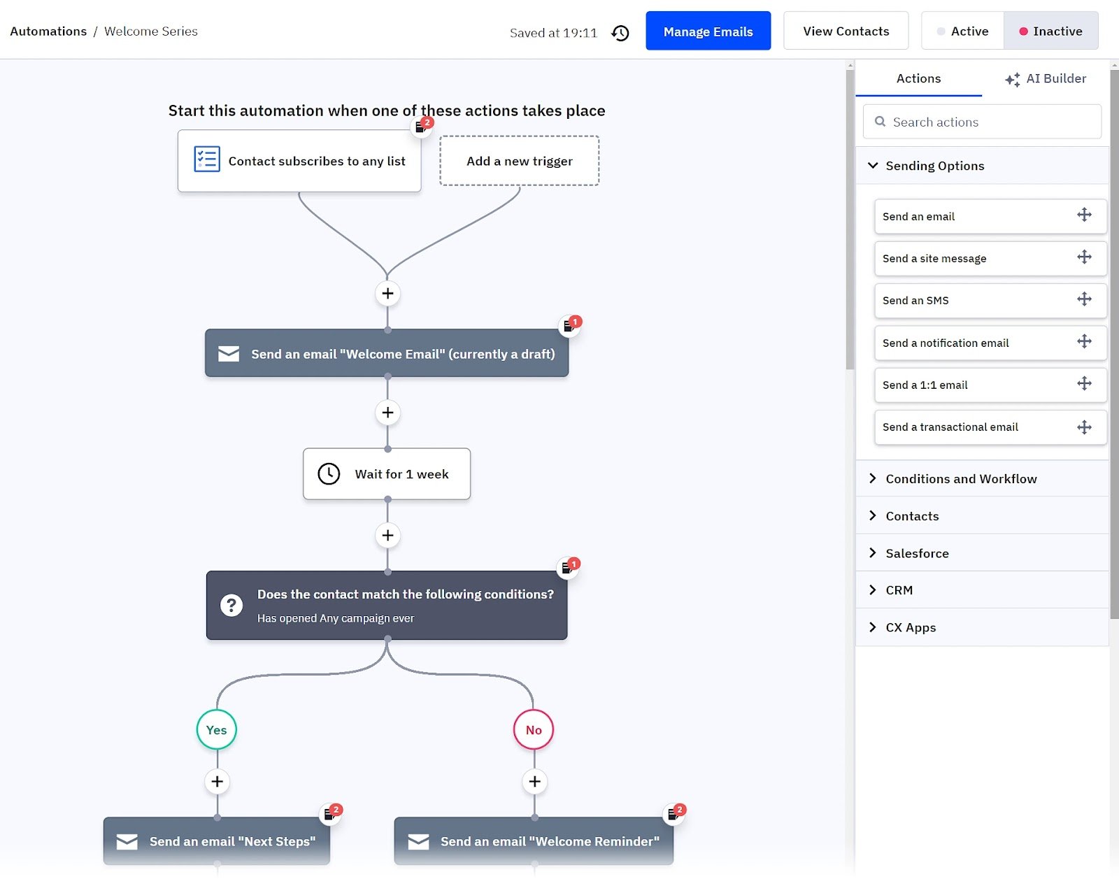
Task: Click the envelope icon on the Welcome Email node
Action: (228, 354)
